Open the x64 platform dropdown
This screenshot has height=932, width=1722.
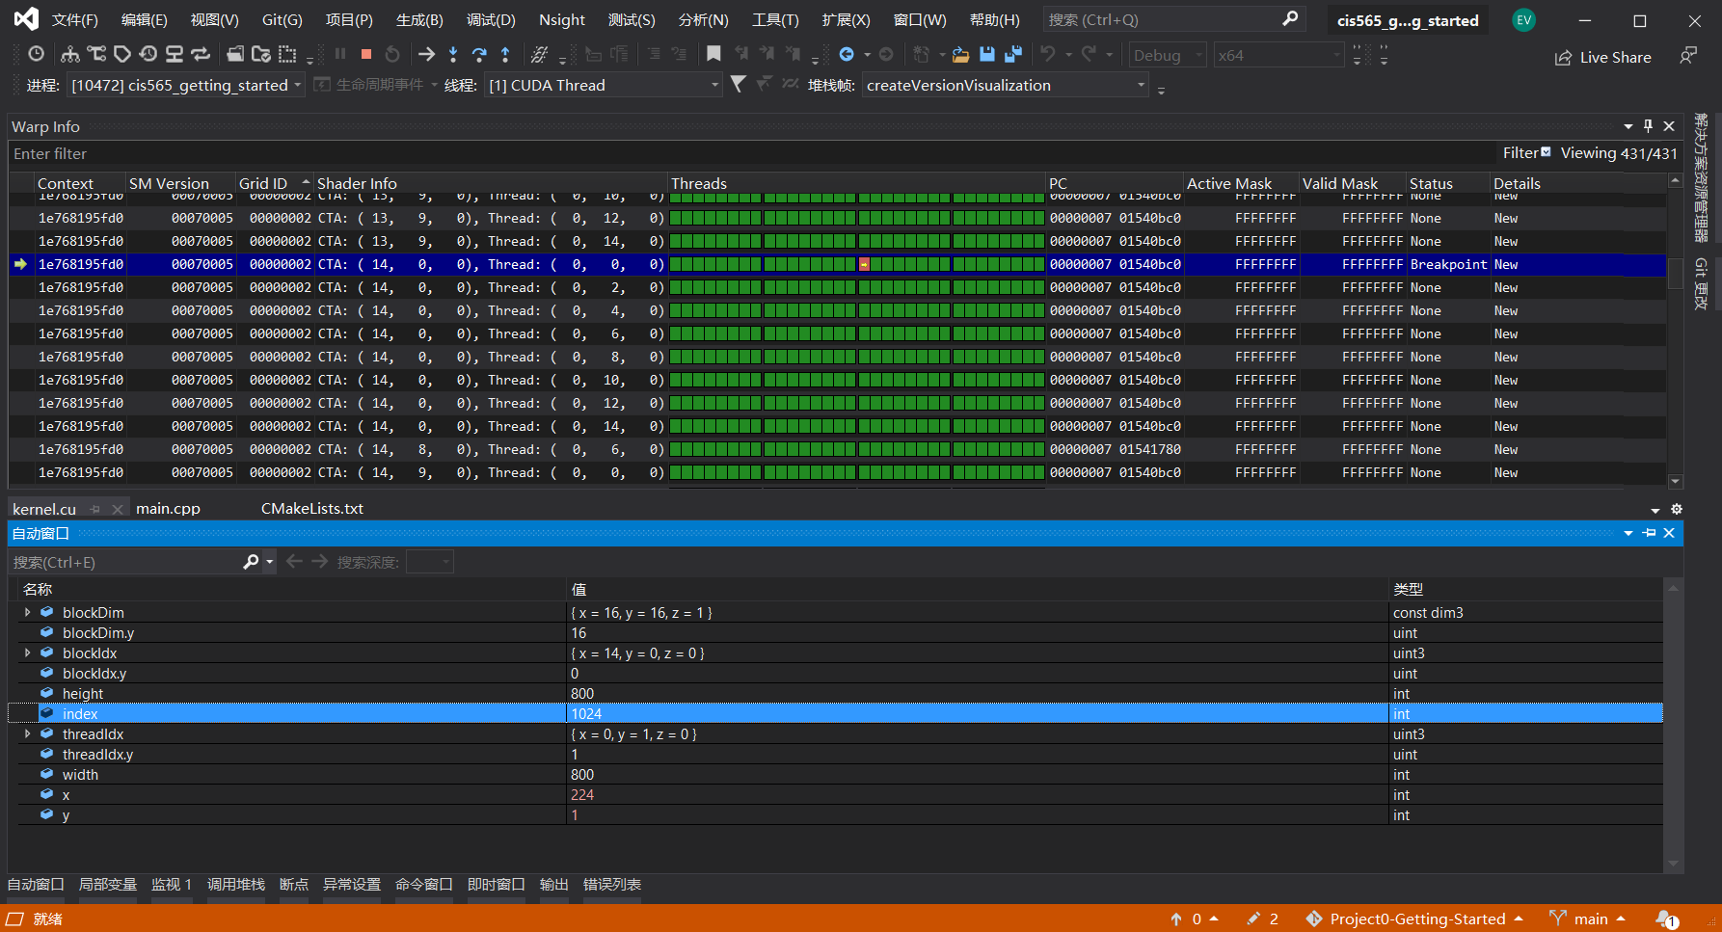(1278, 55)
